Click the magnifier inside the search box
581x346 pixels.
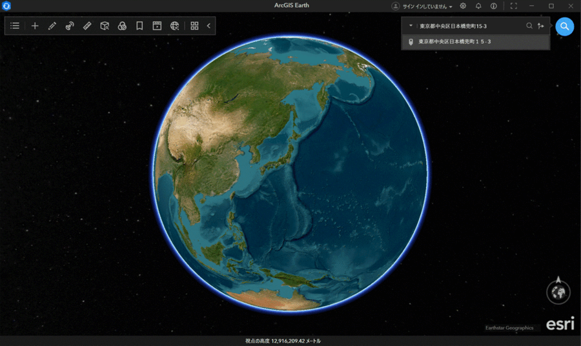pos(529,26)
